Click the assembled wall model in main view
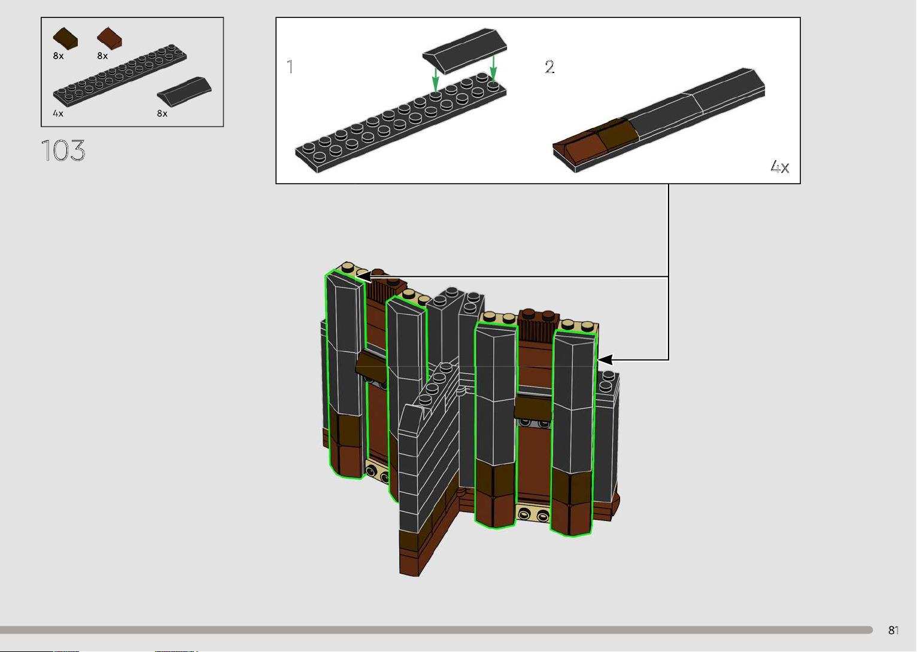 [x=470, y=418]
